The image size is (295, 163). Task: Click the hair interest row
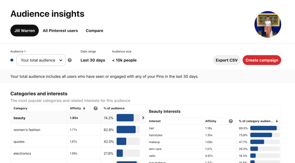click(152, 128)
